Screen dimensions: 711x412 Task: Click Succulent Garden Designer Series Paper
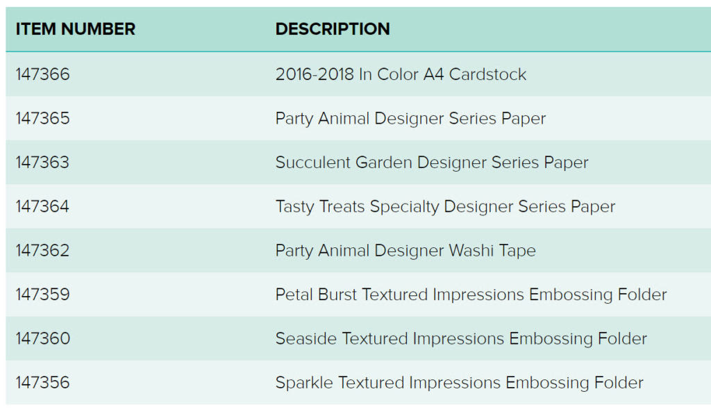(x=432, y=163)
